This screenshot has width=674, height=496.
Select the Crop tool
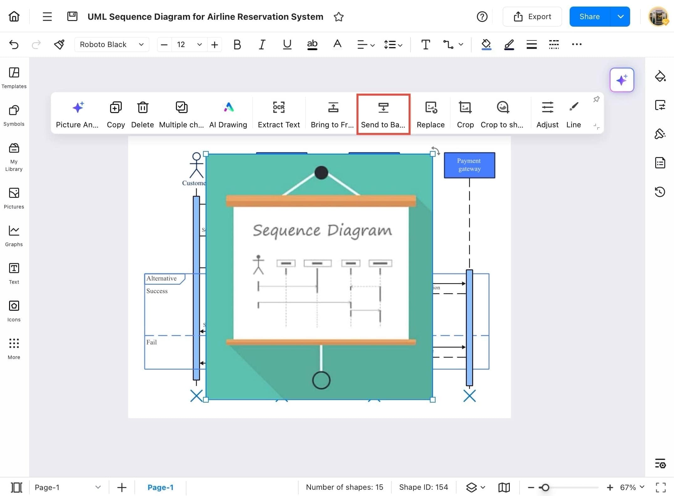(x=465, y=108)
